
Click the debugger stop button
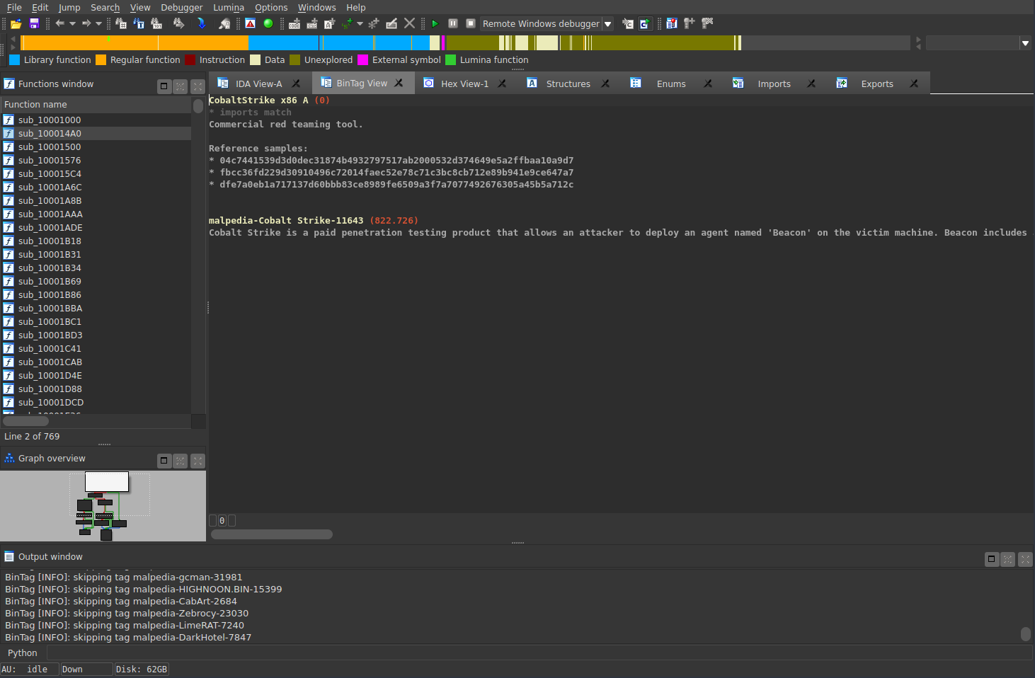[x=471, y=23]
